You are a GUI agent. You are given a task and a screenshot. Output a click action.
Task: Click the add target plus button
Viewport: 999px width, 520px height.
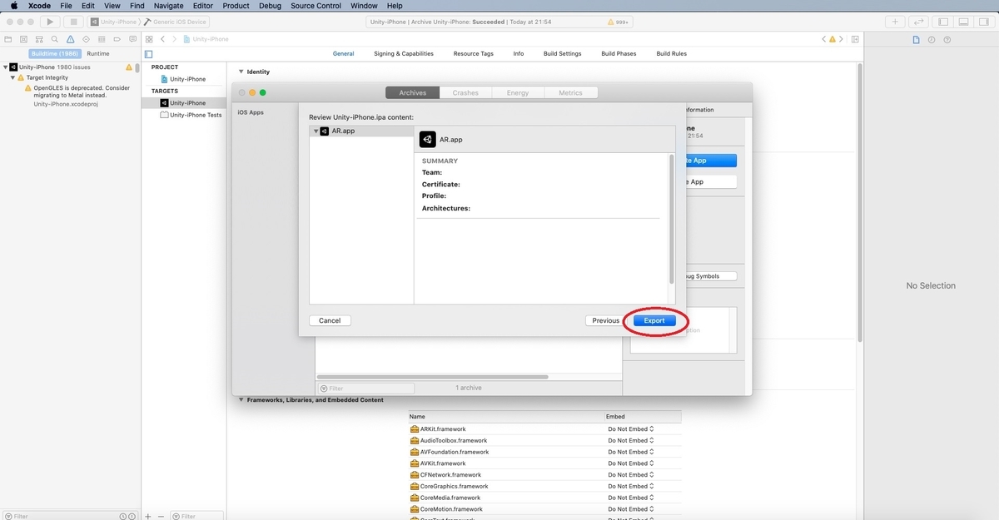pos(148,516)
